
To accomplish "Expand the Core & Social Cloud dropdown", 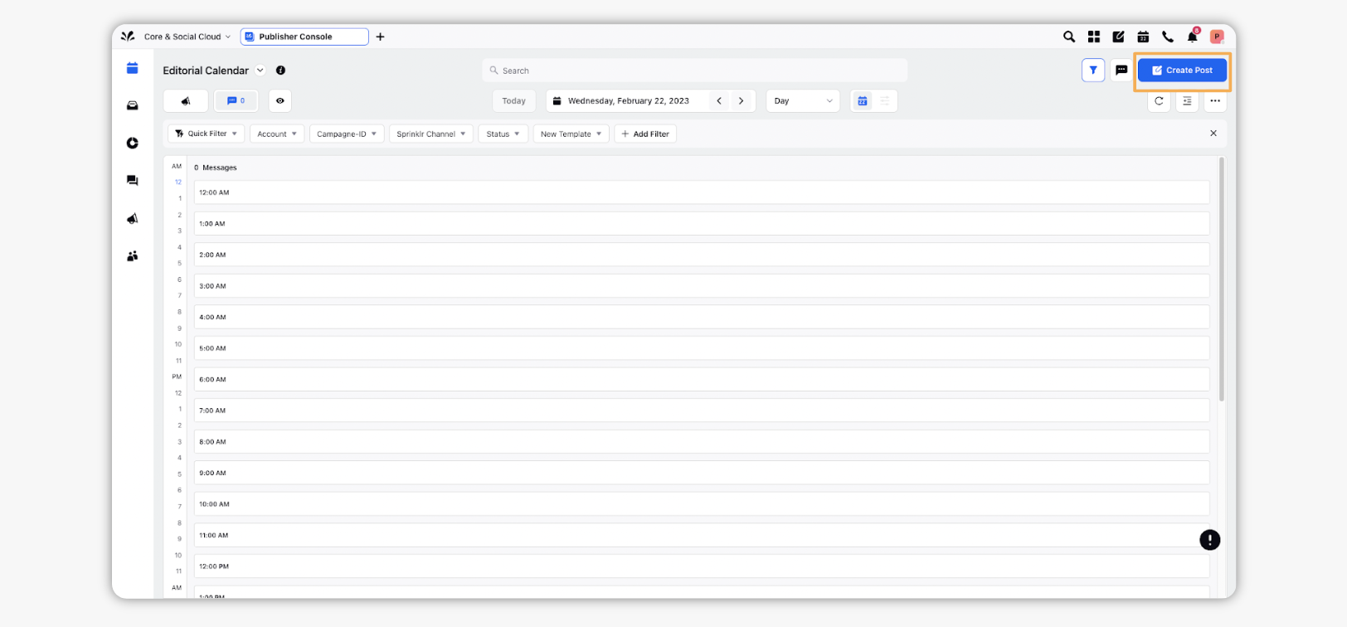I will click(187, 36).
